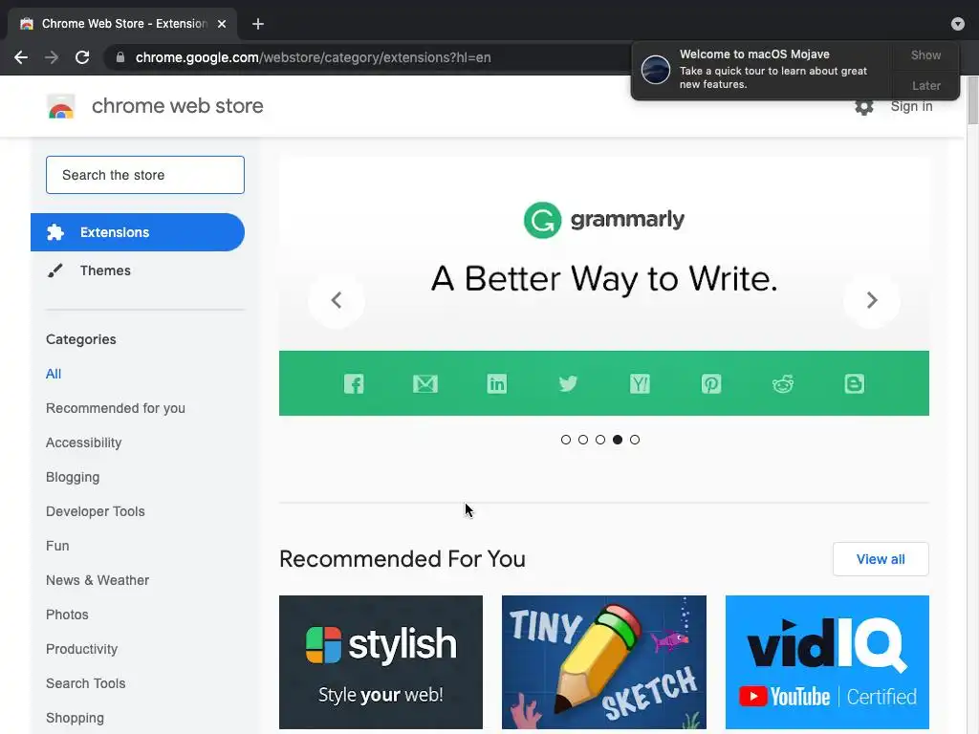The height and width of the screenshot is (734, 979).
Task: Click the Extensions puzzle piece icon
Action: coord(54,232)
